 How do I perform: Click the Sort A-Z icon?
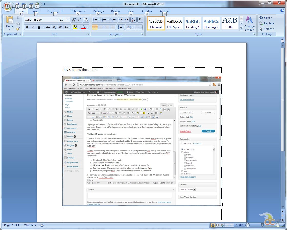pyautogui.click(x=134, y=20)
